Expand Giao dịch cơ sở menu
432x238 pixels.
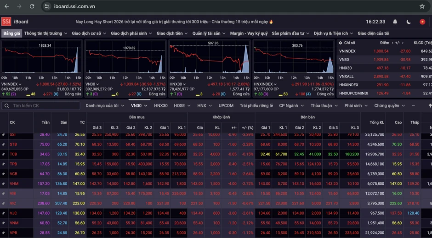[x=89, y=33]
